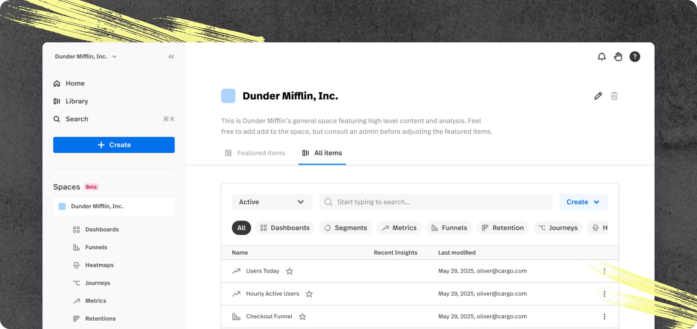Star the Checkout Funnel item

[302, 317]
